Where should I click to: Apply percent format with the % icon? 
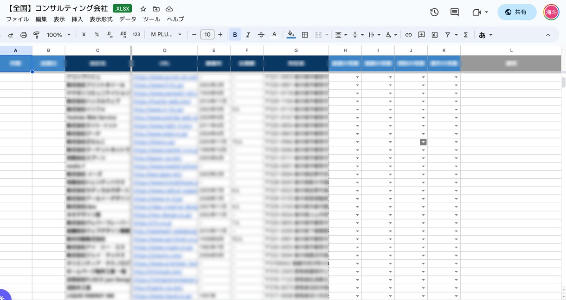click(97, 35)
